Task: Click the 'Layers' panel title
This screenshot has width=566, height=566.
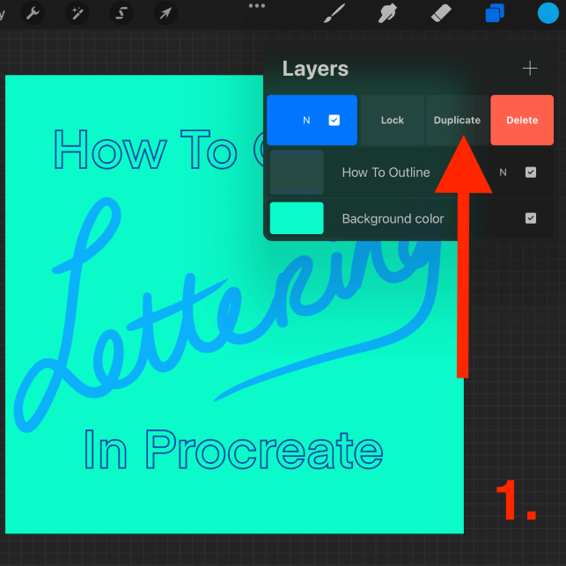Action: [x=315, y=69]
